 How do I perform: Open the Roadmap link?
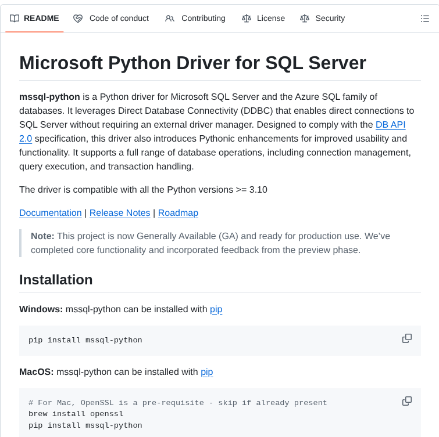click(x=178, y=213)
